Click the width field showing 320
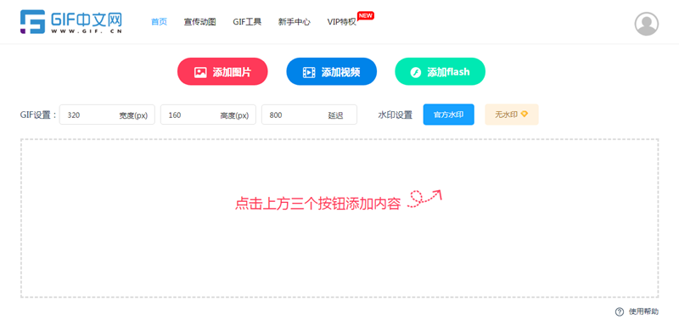The width and height of the screenshot is (679, 325). 107,115
